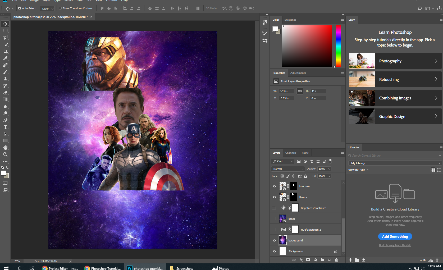Hide the lowercase background layer

(274, 240)
